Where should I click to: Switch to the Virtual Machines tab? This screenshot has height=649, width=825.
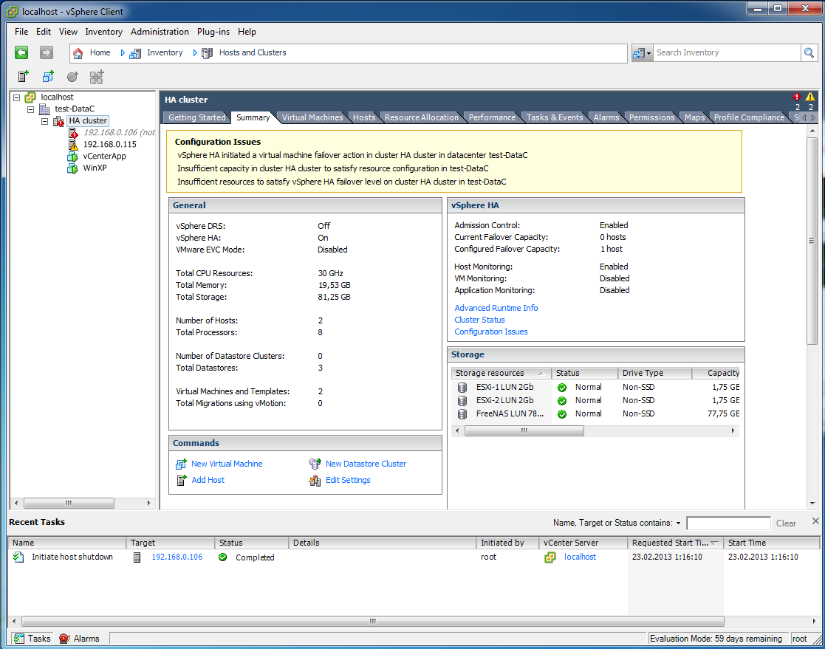(x=312, y=117)
